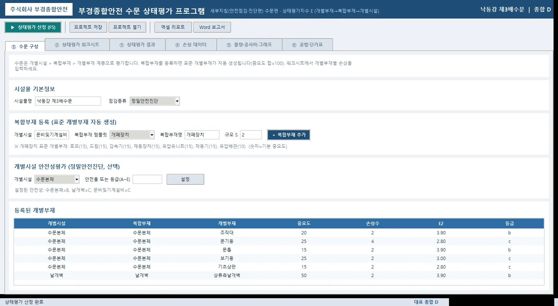This screenshot has height=306, width=558.
Task: Click the 등급 column header
Action: (x=509, y=223)
